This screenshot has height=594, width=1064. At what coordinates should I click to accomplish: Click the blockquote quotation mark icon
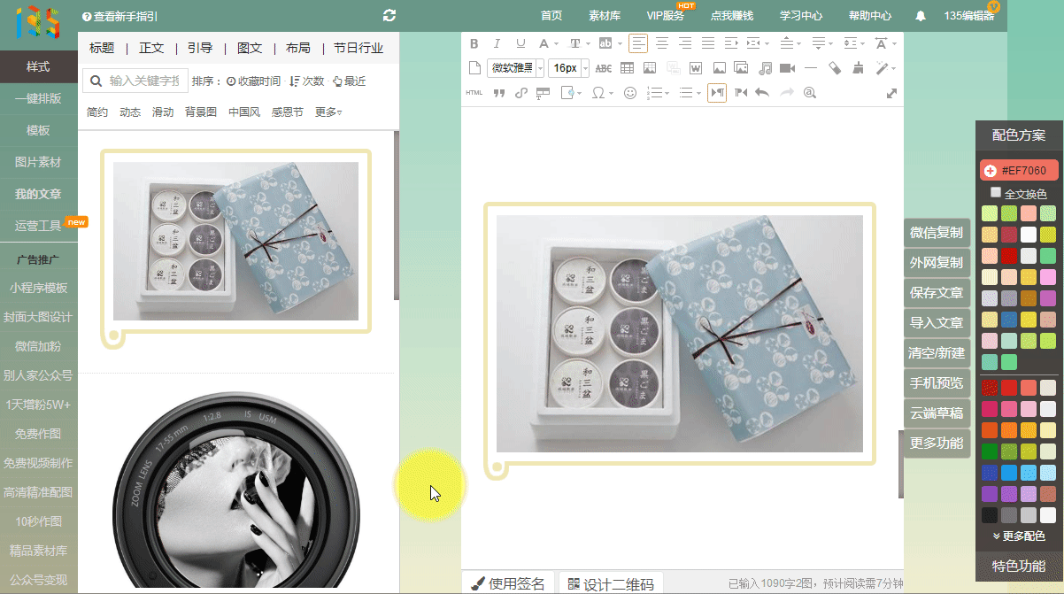coord(498,93)
